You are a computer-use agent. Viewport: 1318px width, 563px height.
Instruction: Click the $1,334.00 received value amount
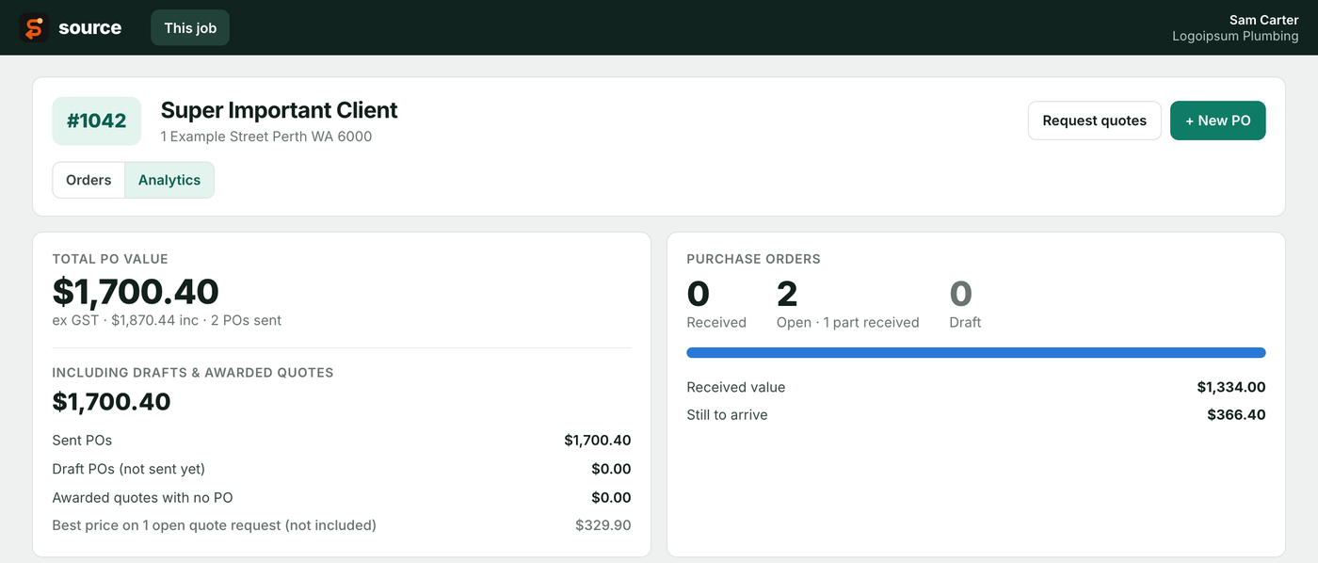click(1231, 387)
